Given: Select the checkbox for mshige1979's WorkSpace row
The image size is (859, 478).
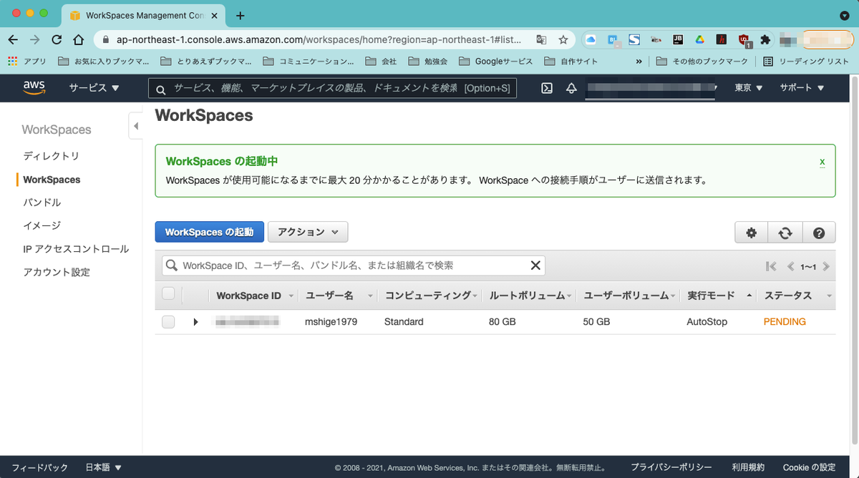Looking at the screenshot, I should [168, 321].
